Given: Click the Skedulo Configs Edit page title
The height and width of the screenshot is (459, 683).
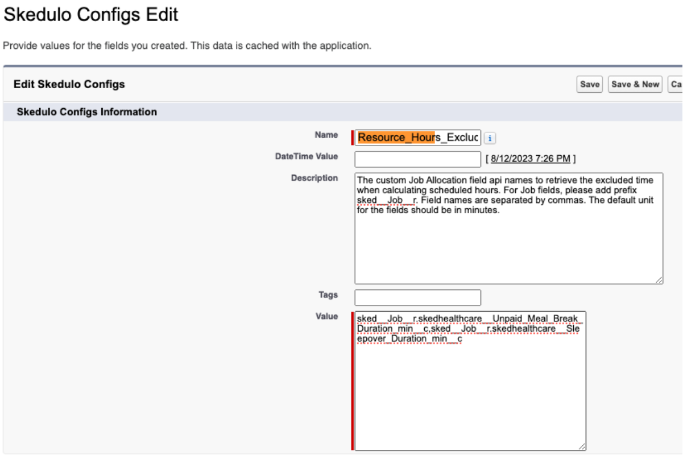Looking at the screenshot, I should tap(91, 15).
